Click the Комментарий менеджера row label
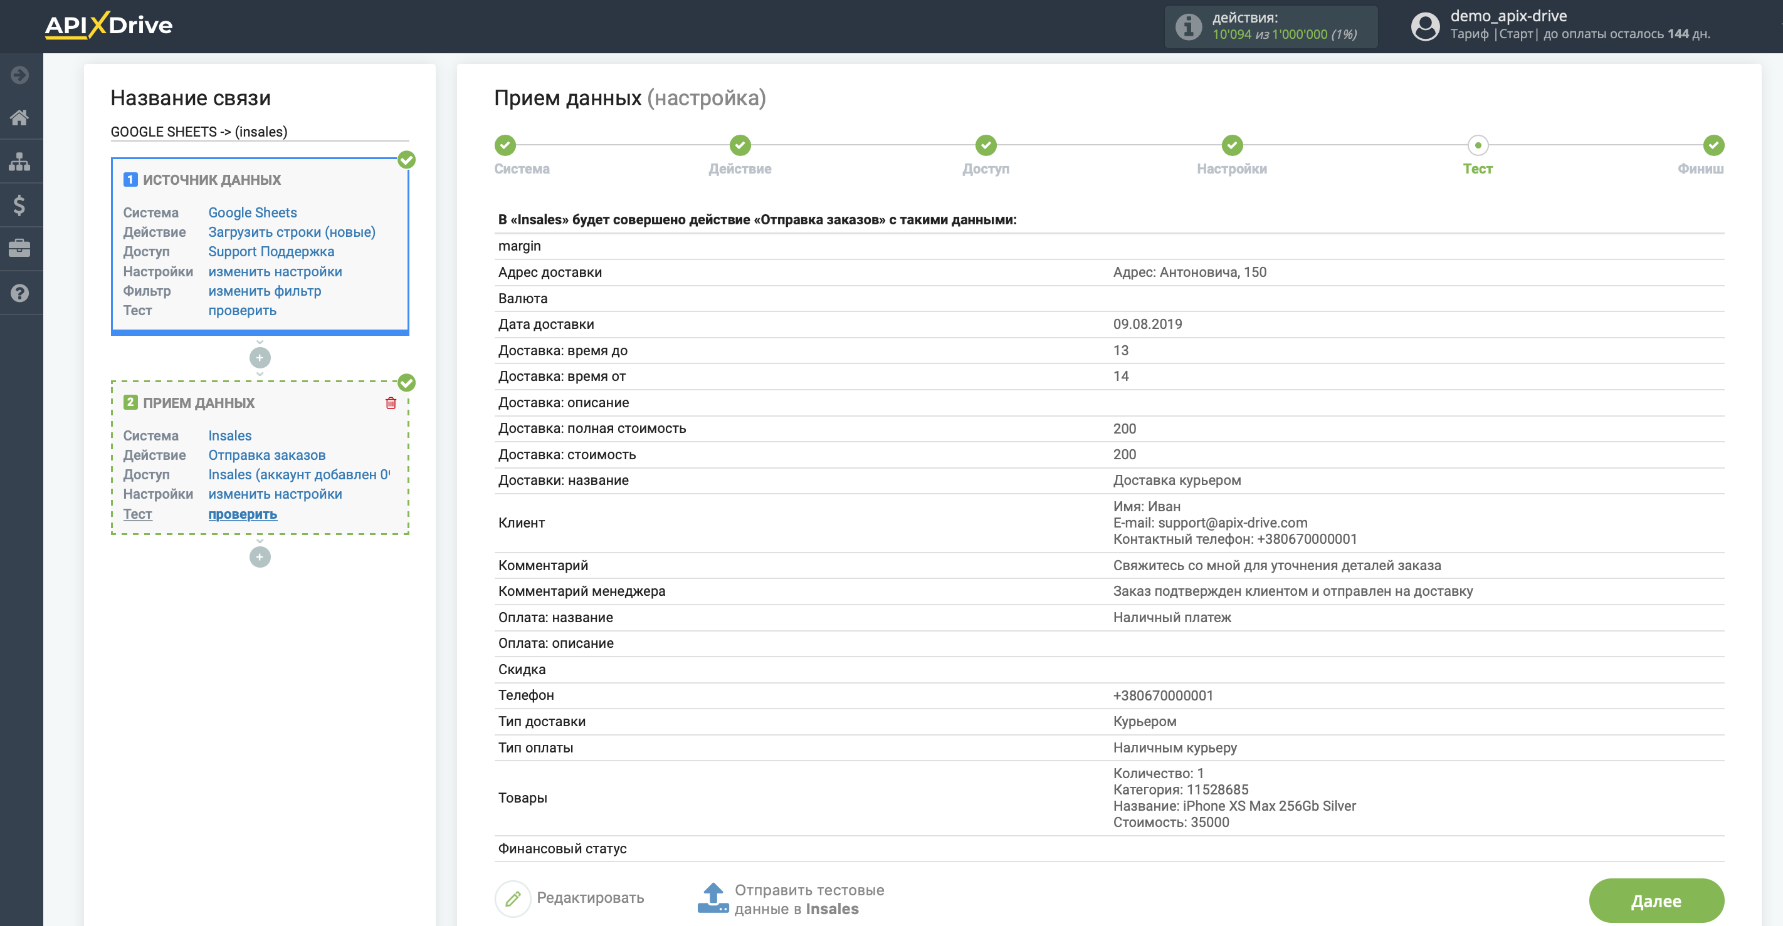Screen dimensions: 1783x926 [581, 591]
